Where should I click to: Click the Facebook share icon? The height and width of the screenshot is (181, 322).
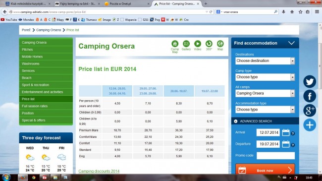click(310, 96)
